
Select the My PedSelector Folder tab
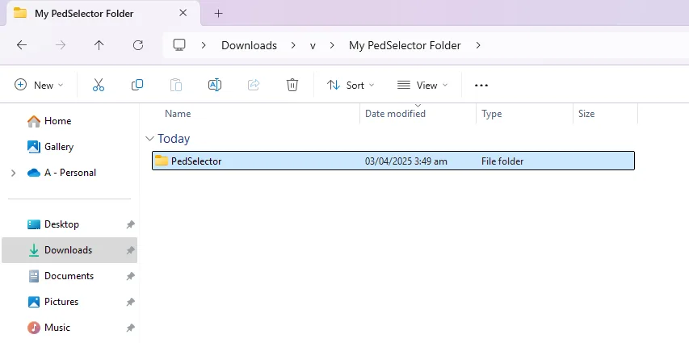click(x=103, y=13)
